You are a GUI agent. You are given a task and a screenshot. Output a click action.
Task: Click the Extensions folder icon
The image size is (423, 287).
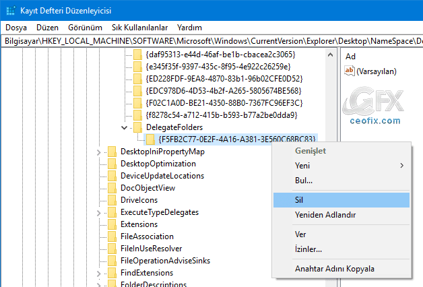click(112, 224)
